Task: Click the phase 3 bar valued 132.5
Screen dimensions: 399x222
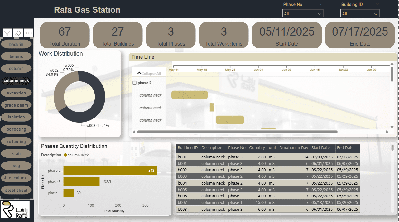Action: [x=81, y=182]
